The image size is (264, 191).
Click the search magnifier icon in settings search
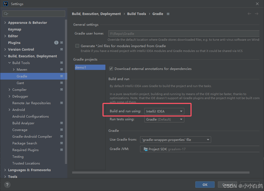click(6, 14)
